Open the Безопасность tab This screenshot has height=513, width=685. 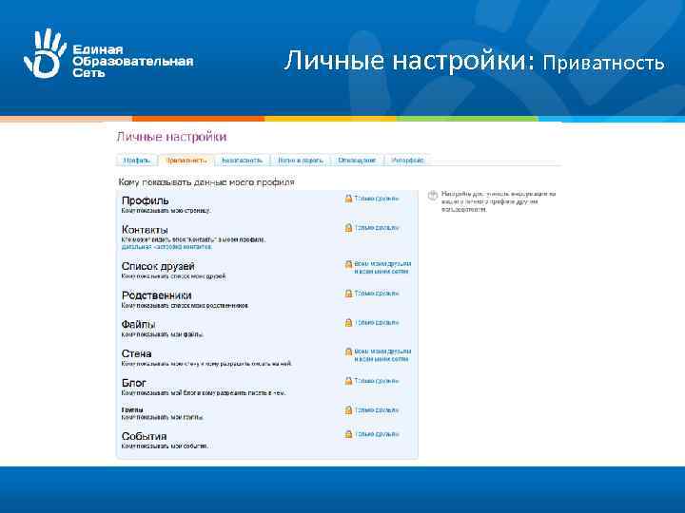(x=242, y=161)
